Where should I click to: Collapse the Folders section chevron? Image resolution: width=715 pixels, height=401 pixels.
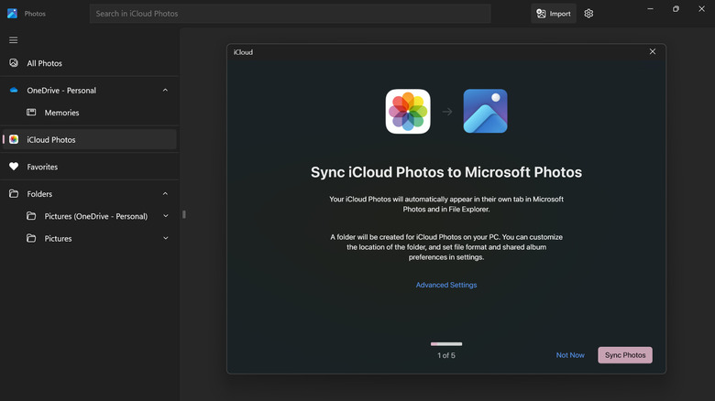pos(165,194)
